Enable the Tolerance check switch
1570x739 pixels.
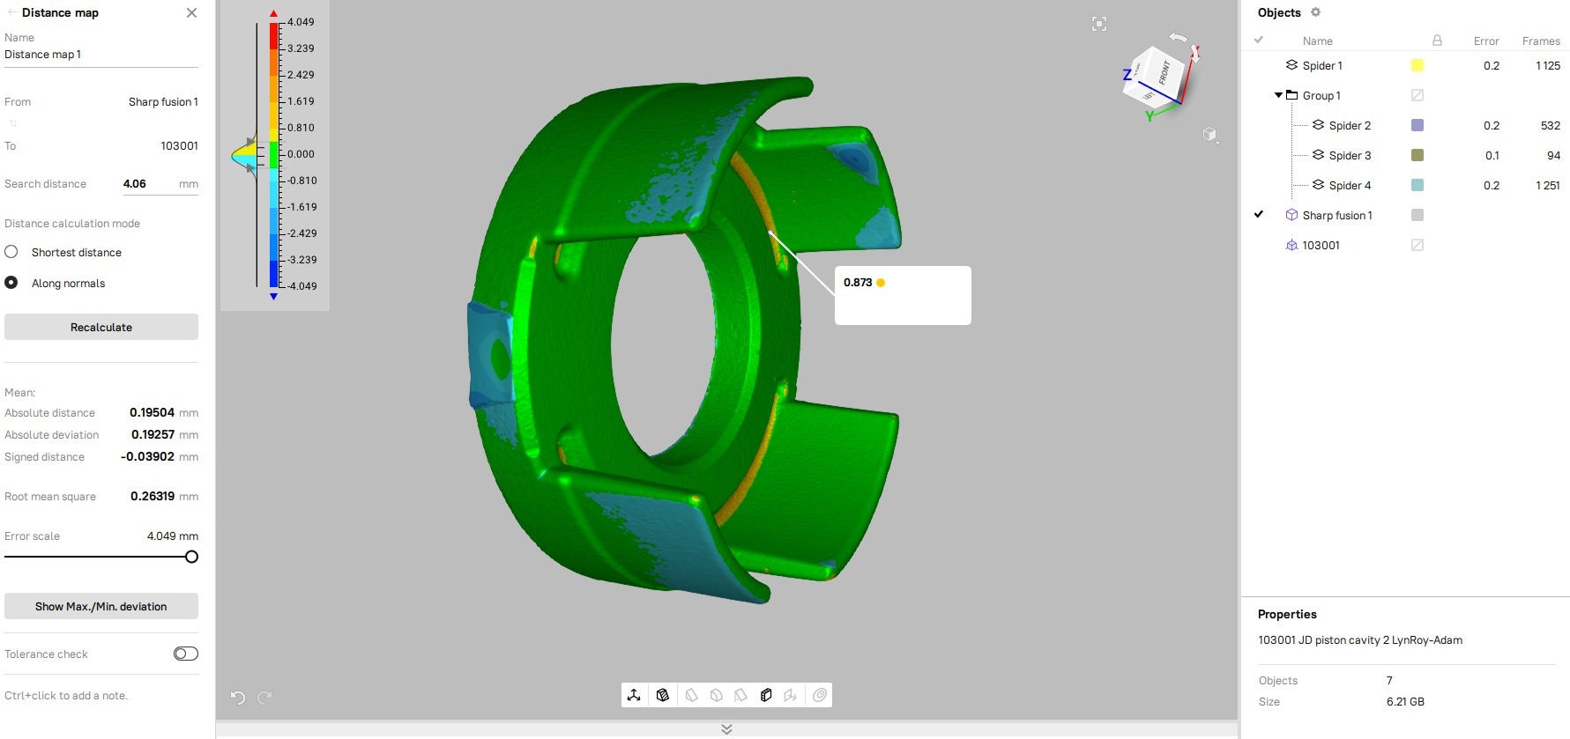186,654
